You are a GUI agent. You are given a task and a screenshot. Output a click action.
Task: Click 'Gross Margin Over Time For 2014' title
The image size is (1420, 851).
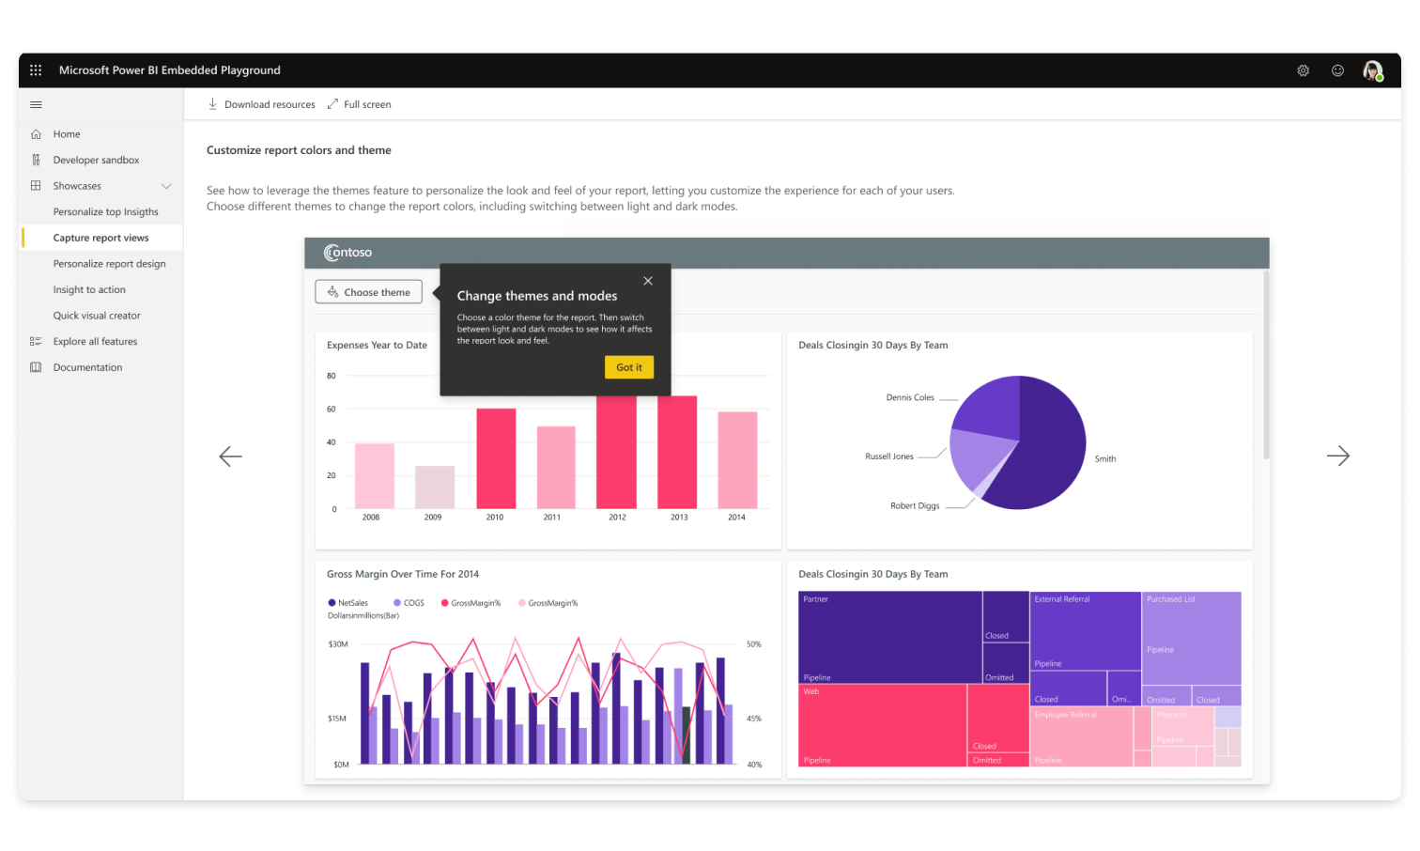point(403,575)
